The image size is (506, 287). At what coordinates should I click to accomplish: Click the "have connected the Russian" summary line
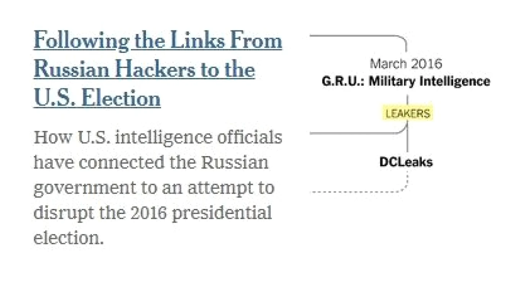(x=151, y=162)
